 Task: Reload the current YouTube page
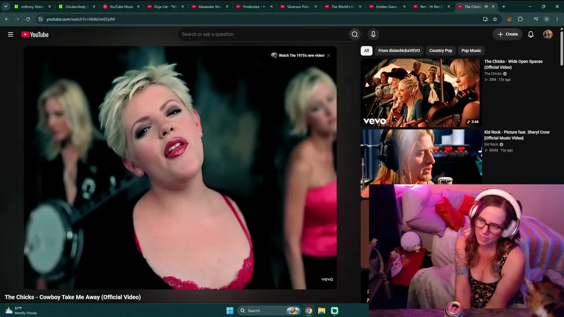pos(28,19)
